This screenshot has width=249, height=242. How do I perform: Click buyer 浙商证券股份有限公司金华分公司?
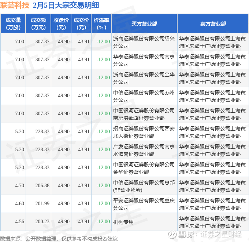[144, 78]
